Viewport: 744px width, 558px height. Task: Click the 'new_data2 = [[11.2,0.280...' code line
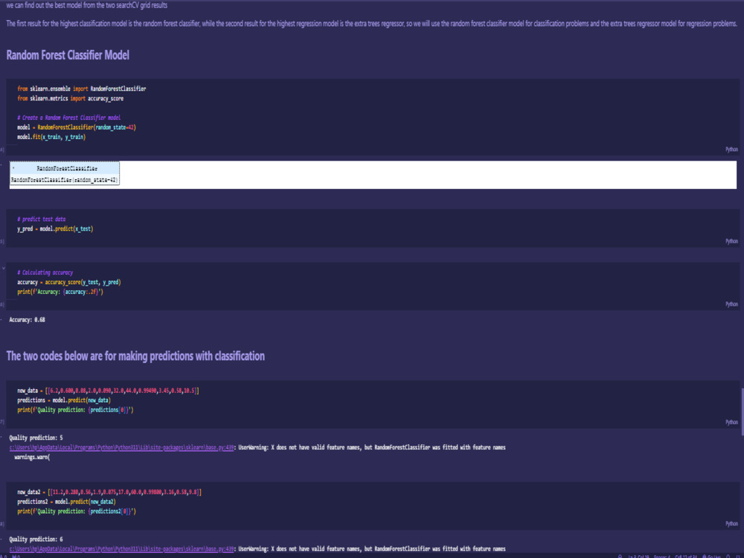tap(109, 492)
